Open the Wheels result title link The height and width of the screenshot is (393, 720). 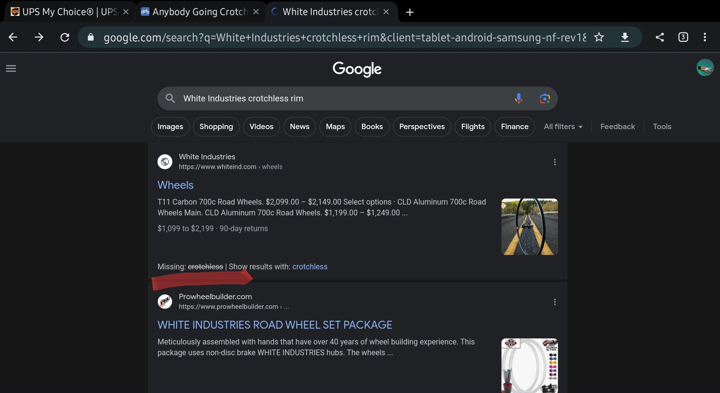[x=176, y=185]
